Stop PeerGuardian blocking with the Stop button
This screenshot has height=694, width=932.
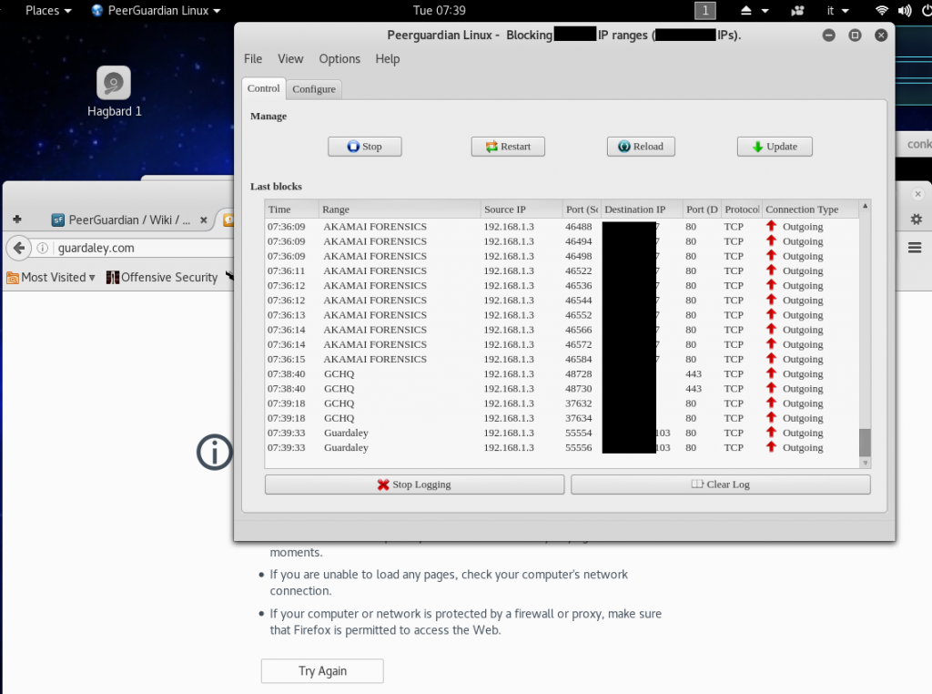click(x=364, y=147)
